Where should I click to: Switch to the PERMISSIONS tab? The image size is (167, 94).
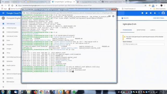[x=127, y=30]
